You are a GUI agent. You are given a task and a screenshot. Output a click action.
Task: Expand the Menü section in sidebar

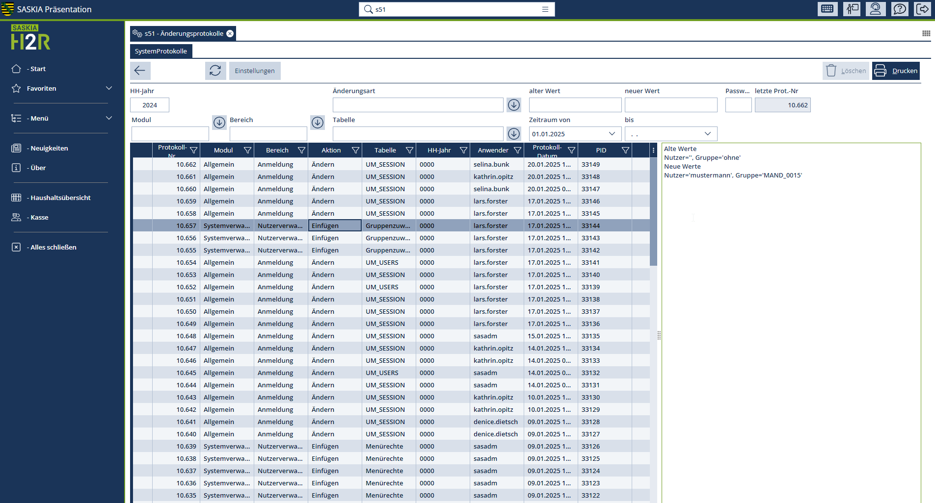pyautogui.click(x=109, y=118)
